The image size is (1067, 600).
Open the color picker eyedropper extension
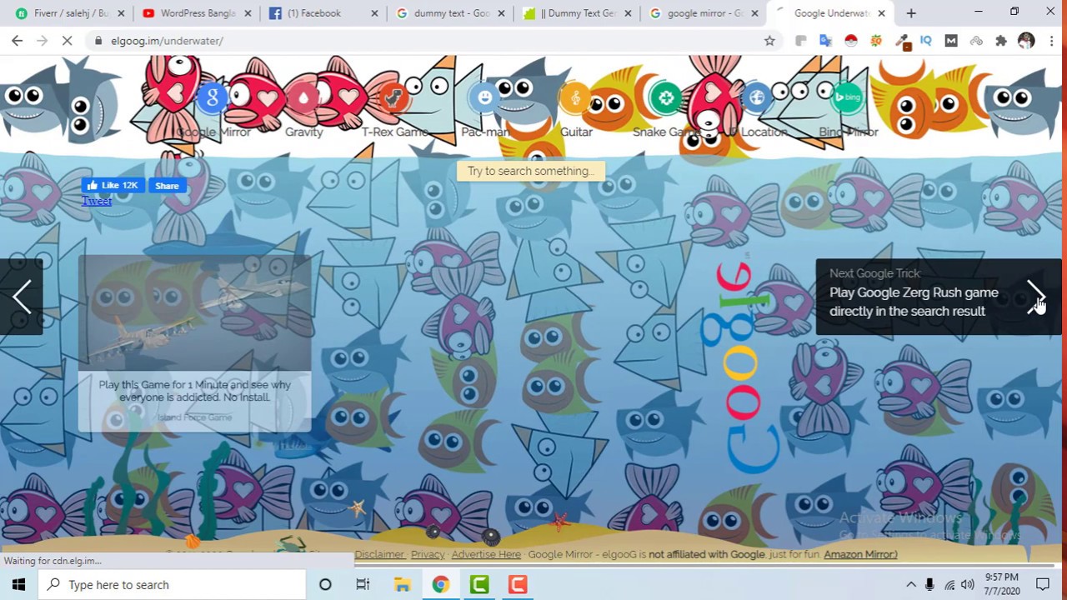(x=902, y=41)
